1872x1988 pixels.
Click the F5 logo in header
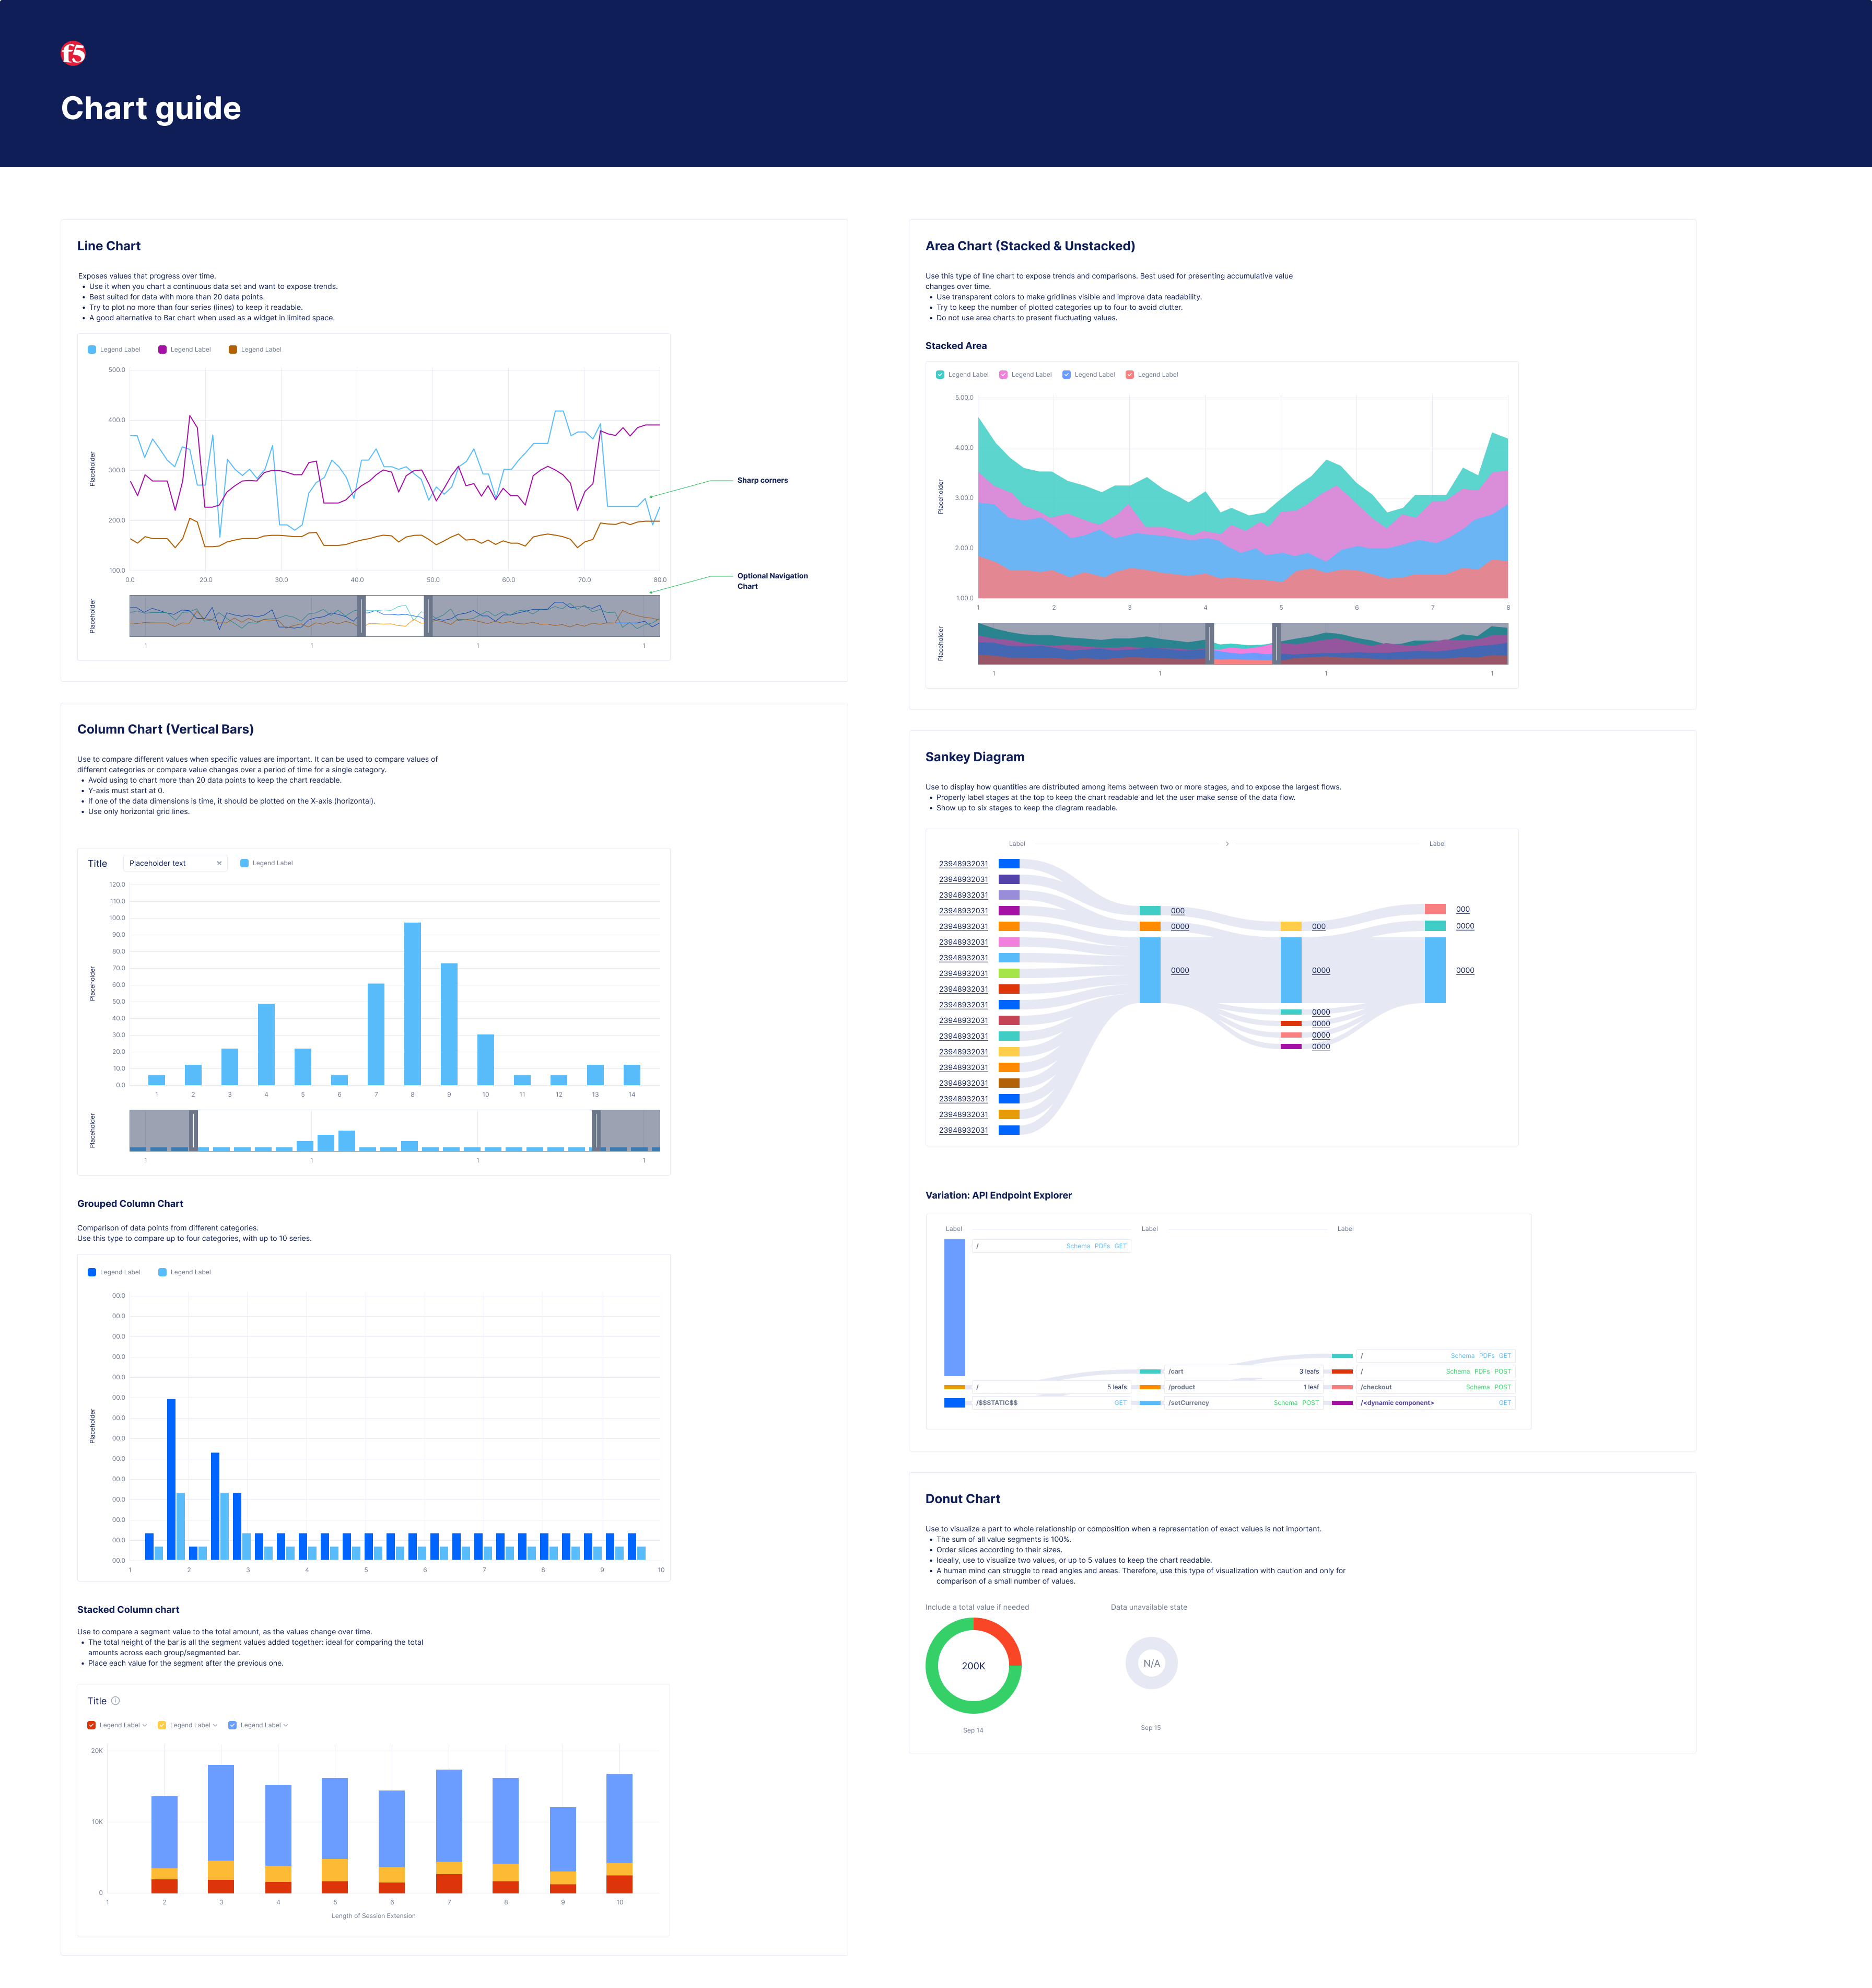coord(73,53)
